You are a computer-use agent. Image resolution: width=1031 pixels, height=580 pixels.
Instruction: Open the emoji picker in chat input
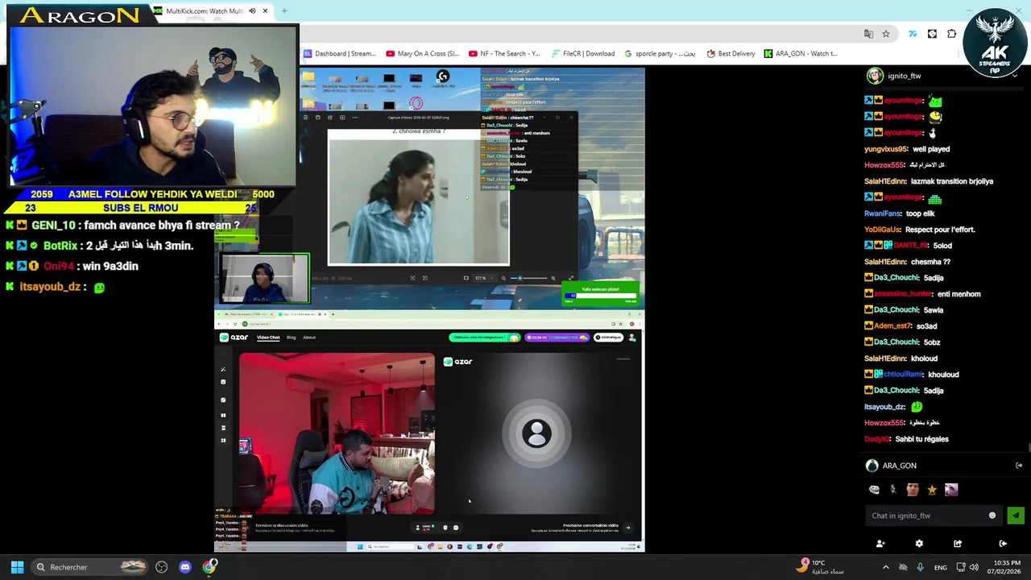(992, 516)
